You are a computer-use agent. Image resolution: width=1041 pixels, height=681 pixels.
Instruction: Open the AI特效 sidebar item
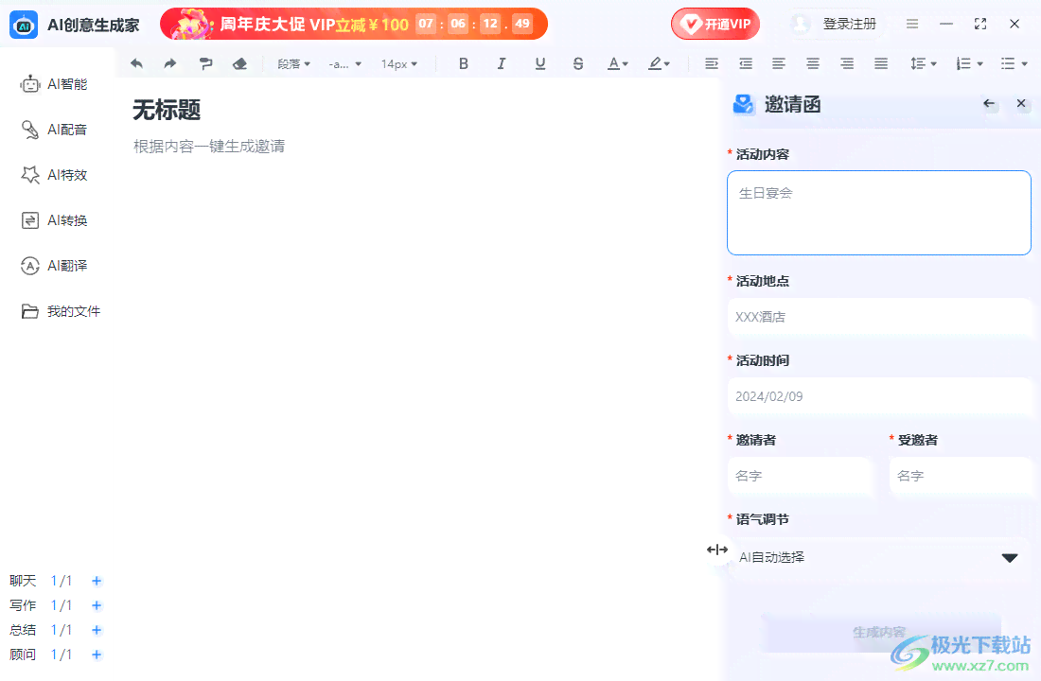[55, 175]
